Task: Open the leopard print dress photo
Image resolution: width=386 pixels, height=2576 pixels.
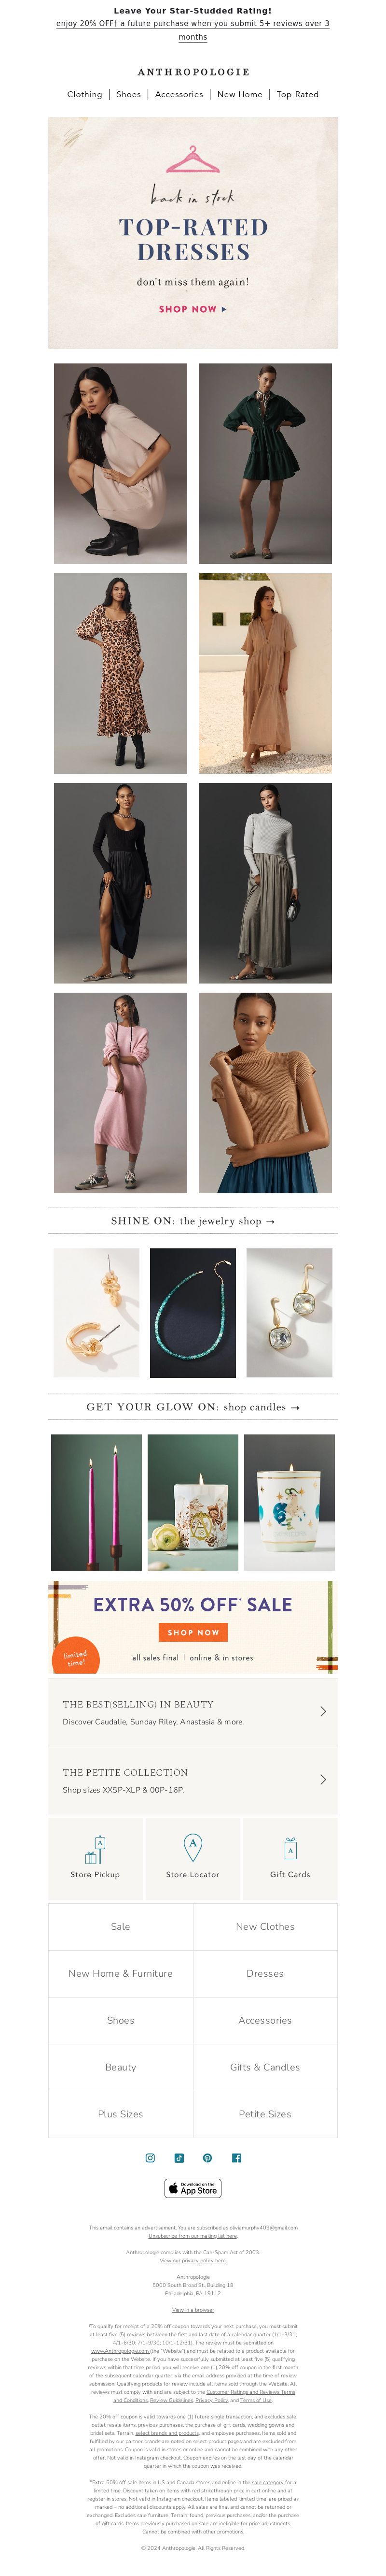Action: [x=121, y=673]
